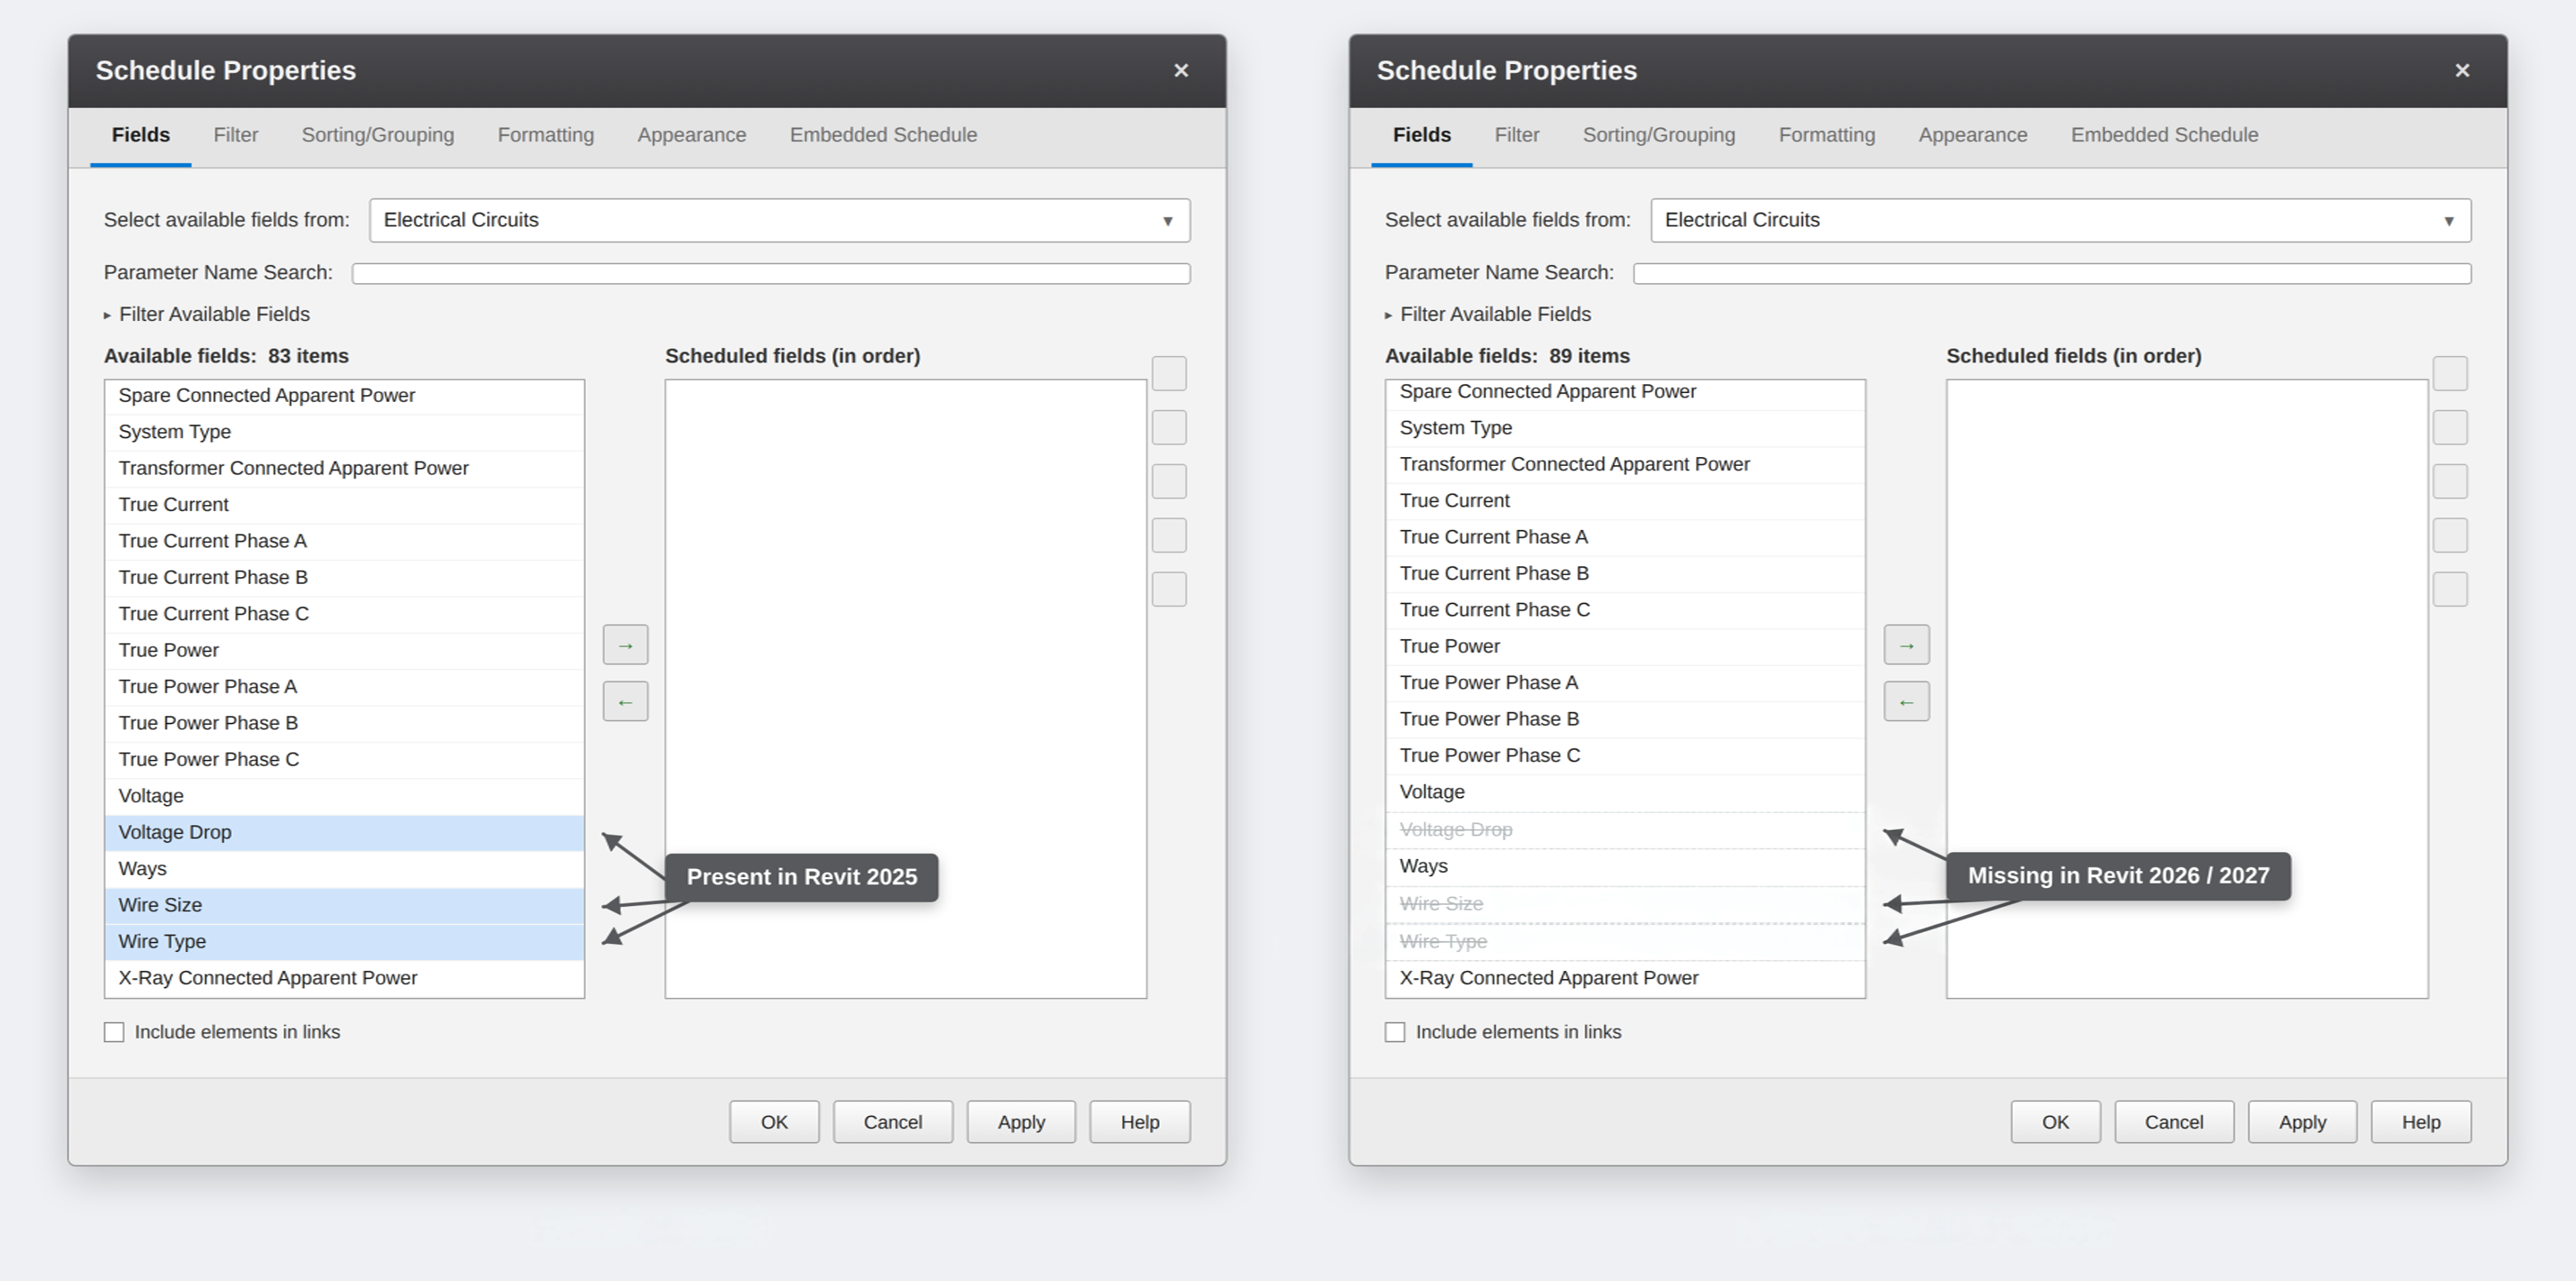2576x1281 pixels.
Task: Select Wire Type in left dialog's available fields
Action: click(344, 942)
